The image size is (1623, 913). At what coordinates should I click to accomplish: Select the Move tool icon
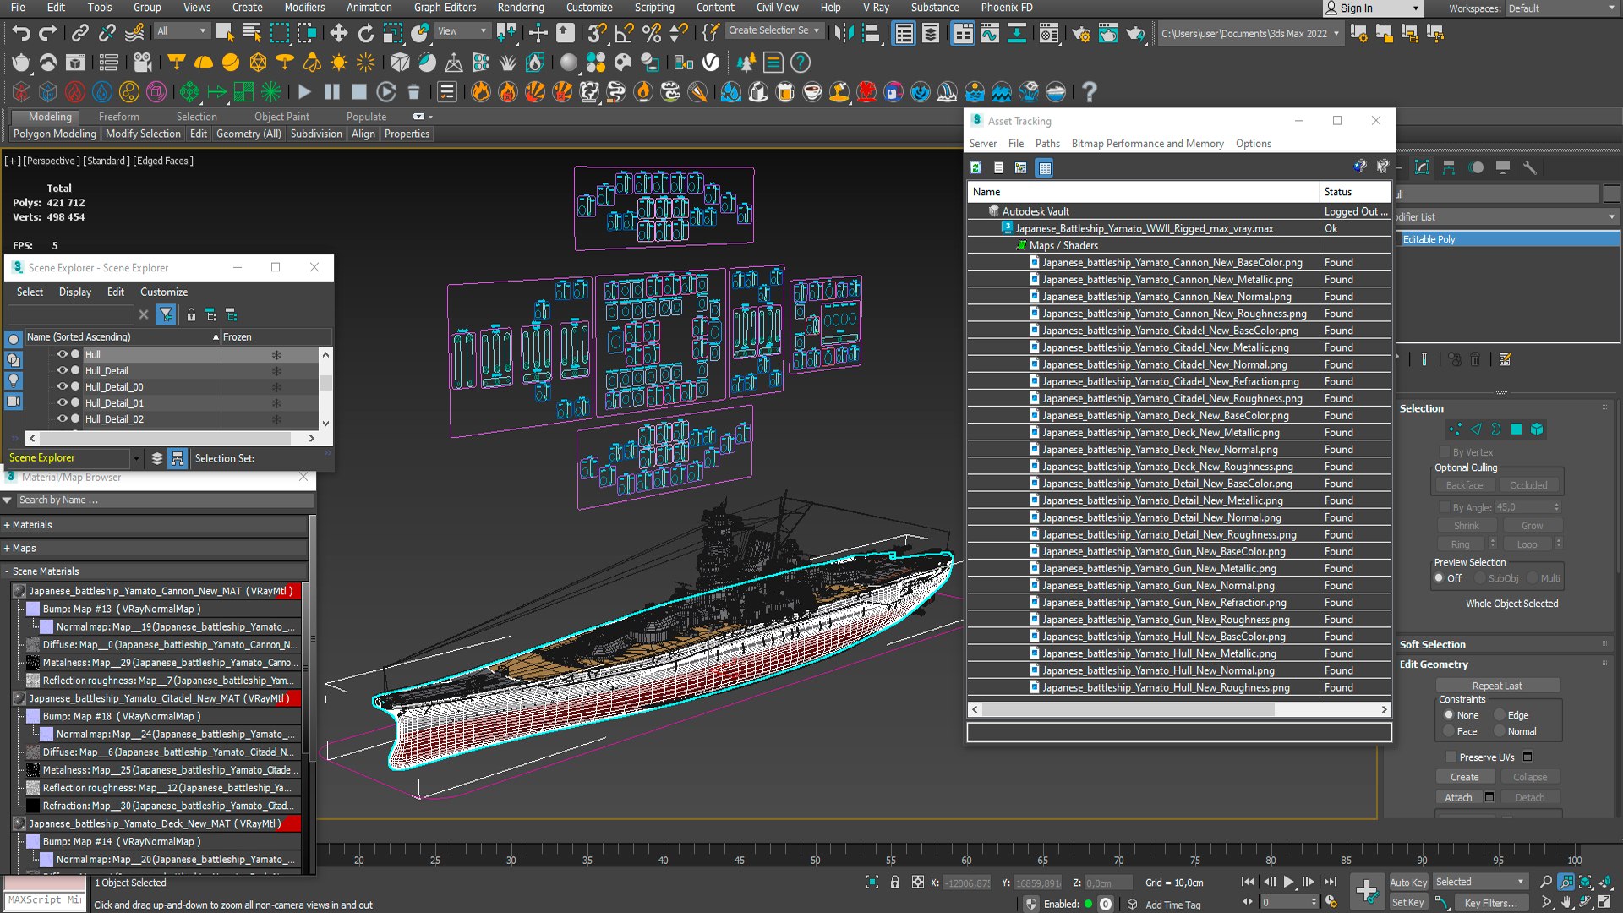[x=338, y=33]
